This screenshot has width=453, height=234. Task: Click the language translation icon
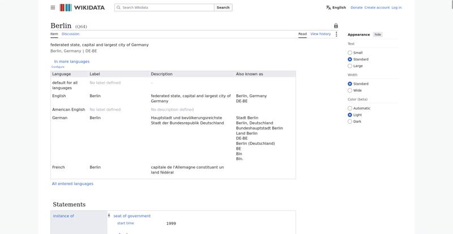(328, 7)
